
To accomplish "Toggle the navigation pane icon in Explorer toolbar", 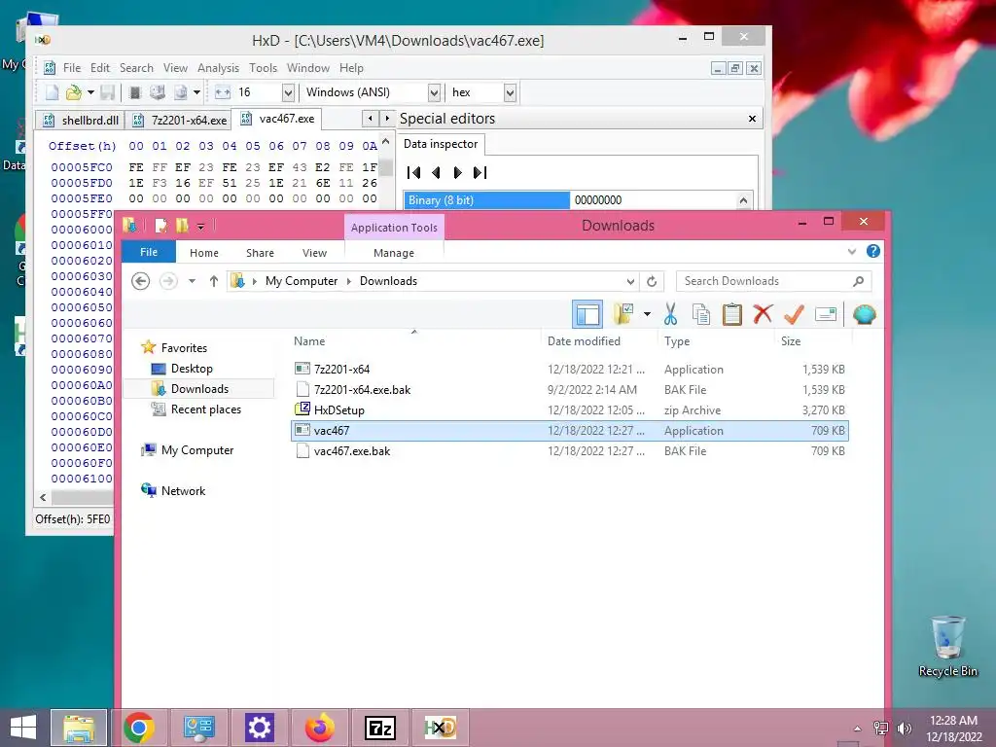I will click(587, 314).
